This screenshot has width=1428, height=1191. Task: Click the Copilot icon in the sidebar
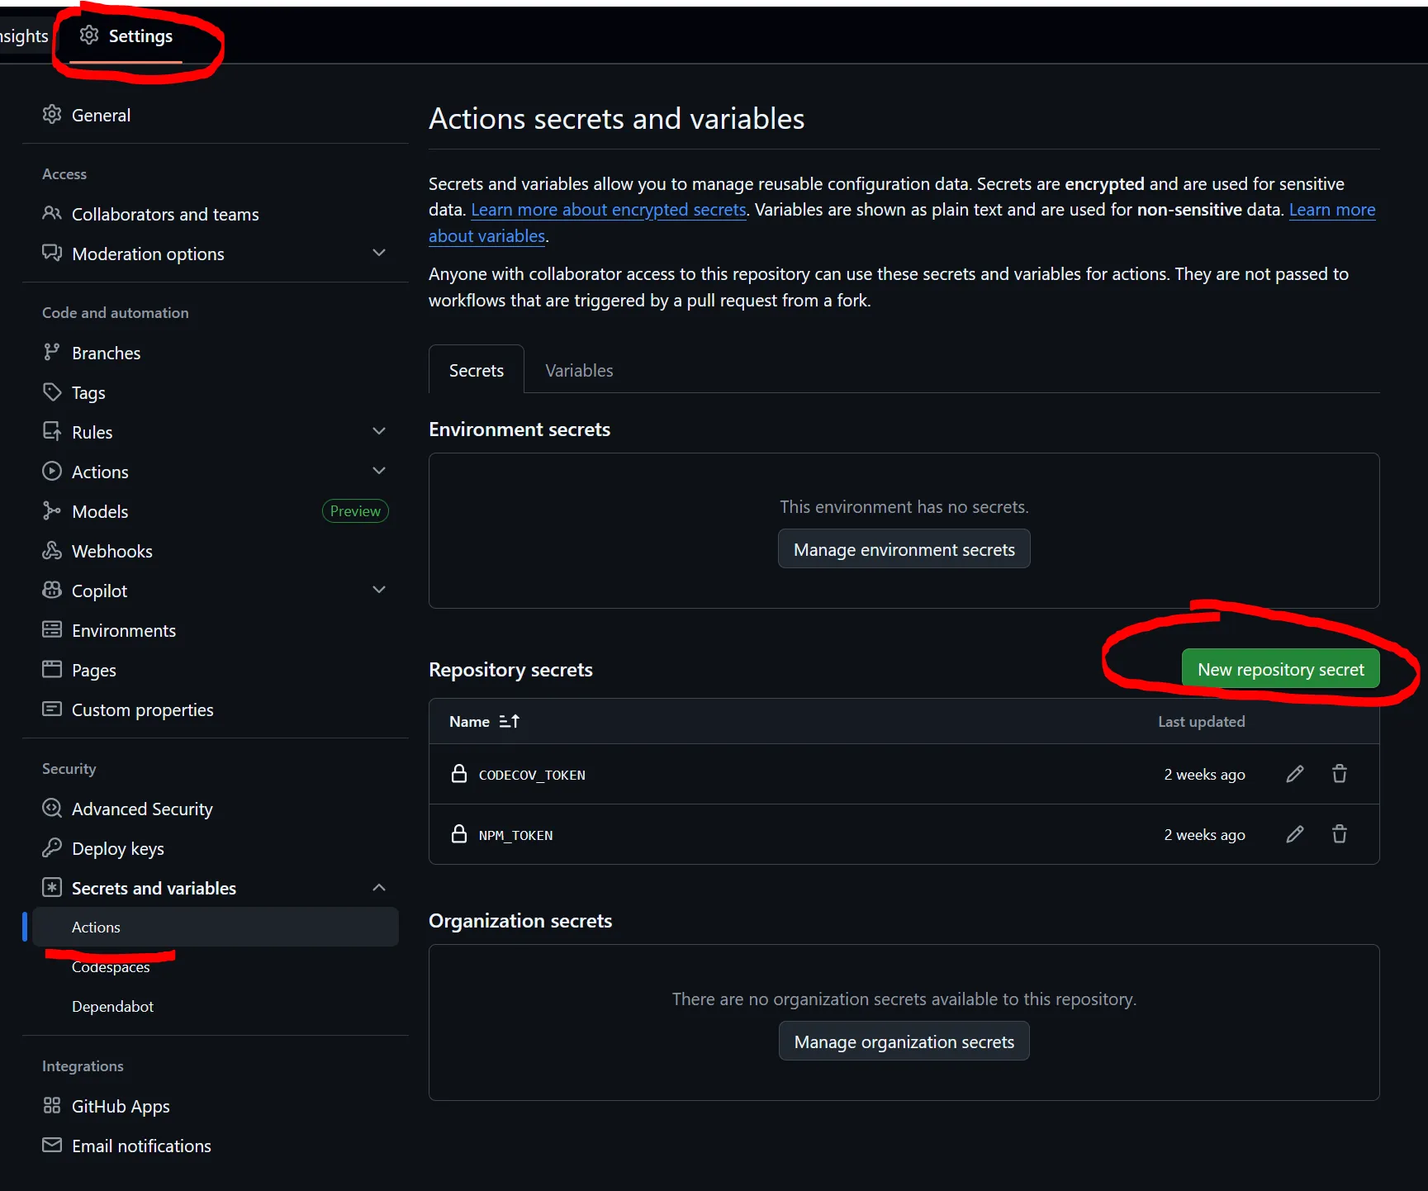pyautogui.click(x=51, y=590)
